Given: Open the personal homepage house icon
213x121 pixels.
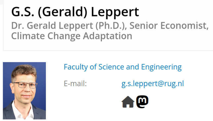Looking at the screenshot, I should [x=128, y=102].
